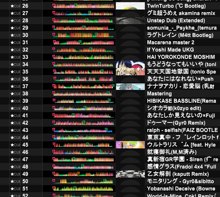The height and width of the screenshot is (197, 220).
Task: Click red A cue marker on row 45 waveform
Action: point(54,144)
